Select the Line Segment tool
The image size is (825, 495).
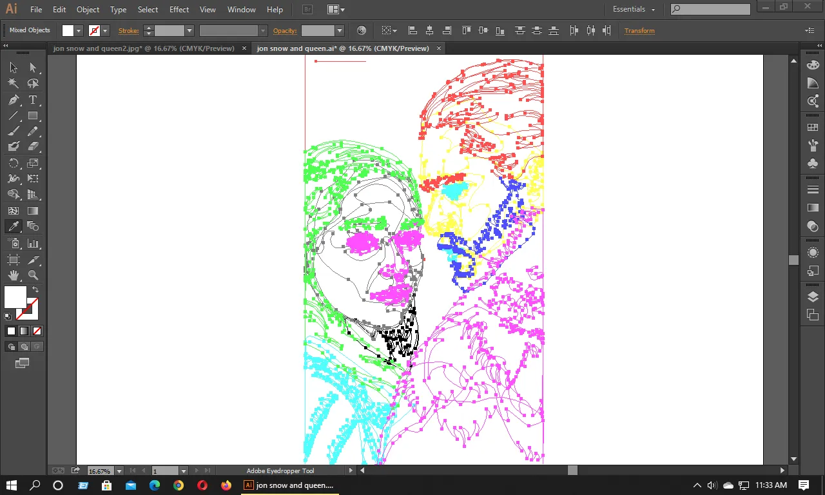click(x=14, y=116)
